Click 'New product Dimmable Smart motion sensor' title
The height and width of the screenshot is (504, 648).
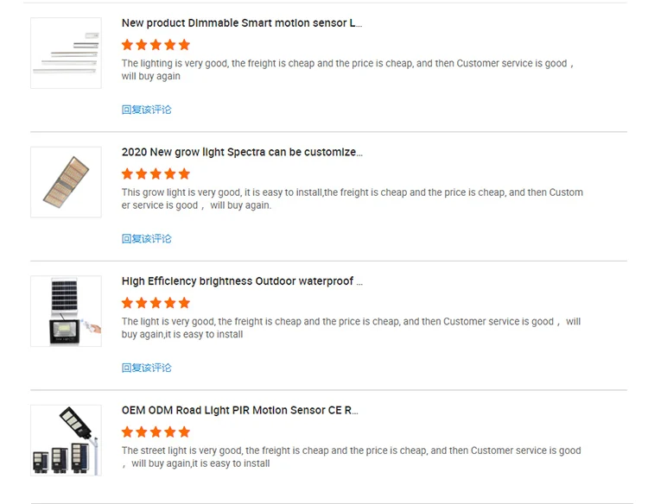[x=241, y=23]
